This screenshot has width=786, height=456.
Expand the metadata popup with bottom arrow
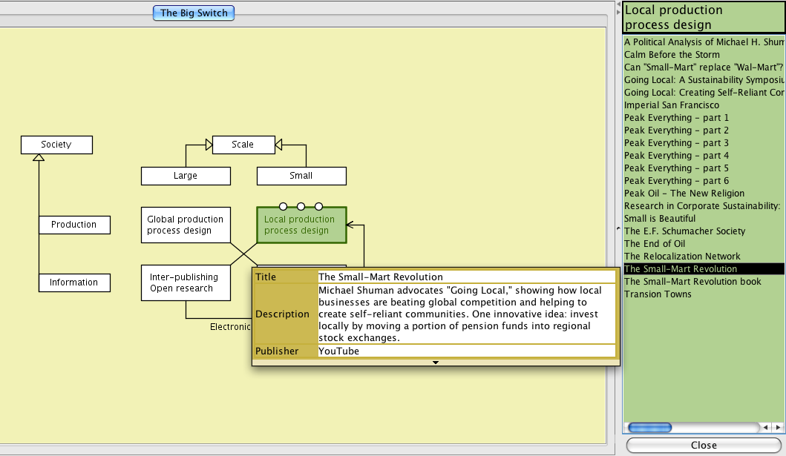click(436, 363)
